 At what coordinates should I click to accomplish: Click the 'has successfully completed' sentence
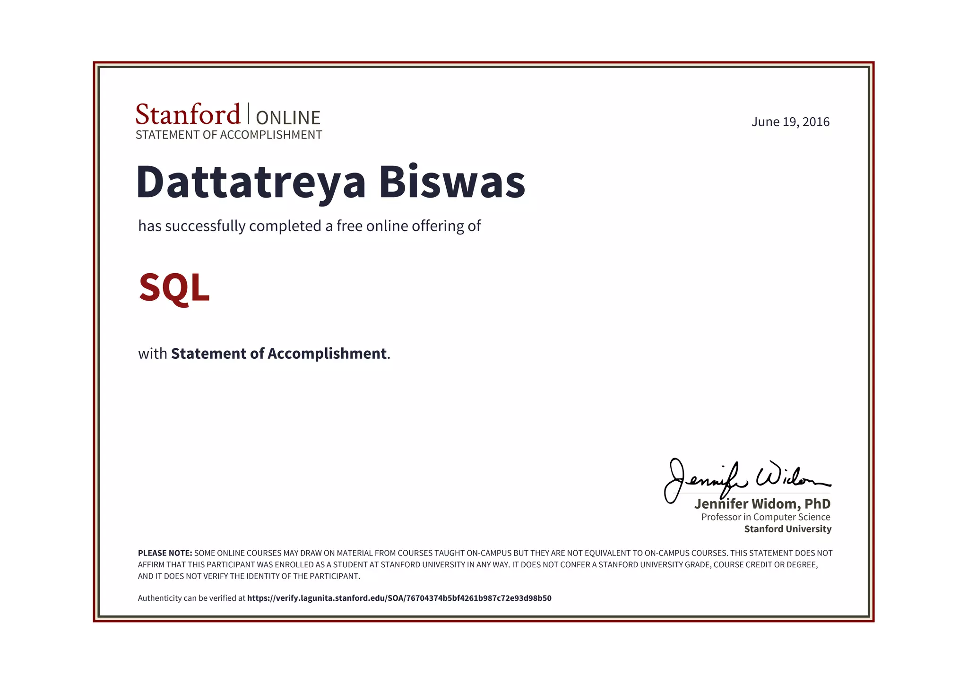pos(309,226)
